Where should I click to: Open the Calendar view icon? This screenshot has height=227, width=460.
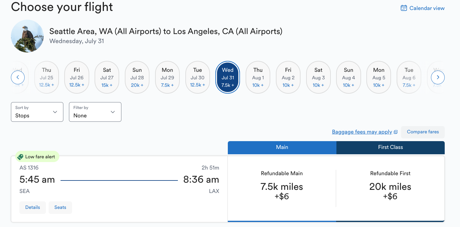[404, 8]
